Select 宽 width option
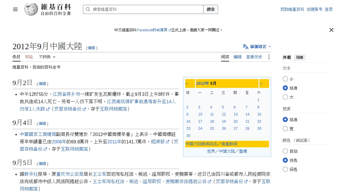The image size is (342, 192). pyautogui.click(x=285, y=129)
